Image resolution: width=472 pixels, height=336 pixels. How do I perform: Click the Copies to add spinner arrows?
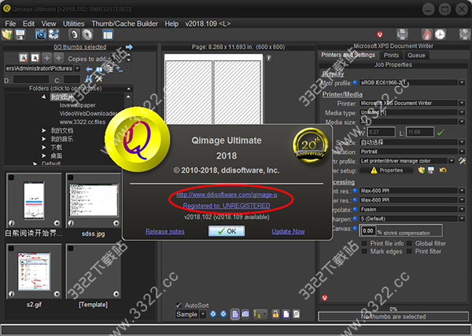pos(129,57)
